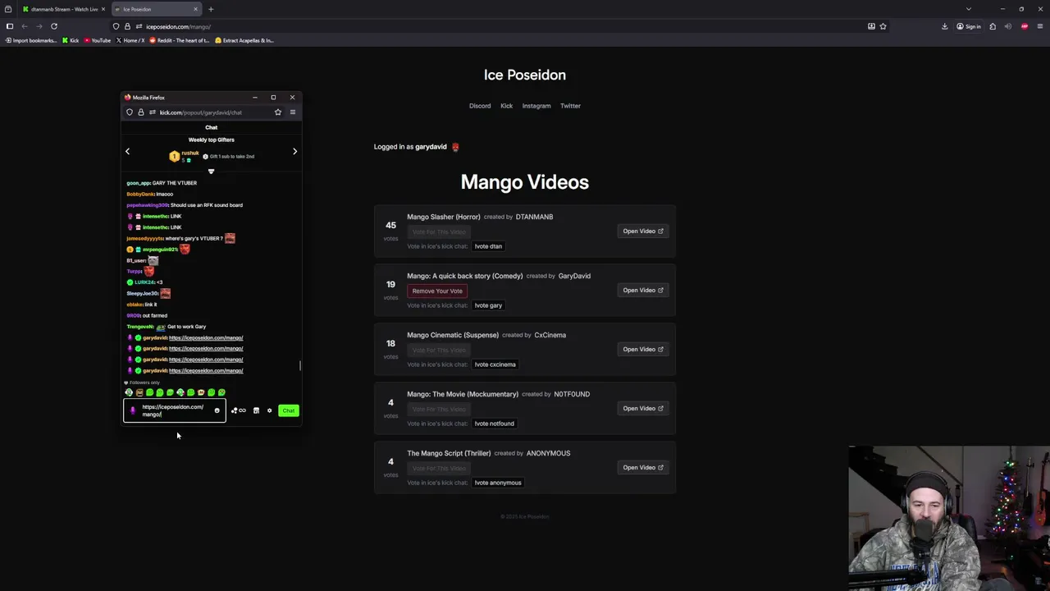This screenshot has height=591, width=1050.
Task: Collapse the top gifters panel arrow
Action: [x=211, y=172]
